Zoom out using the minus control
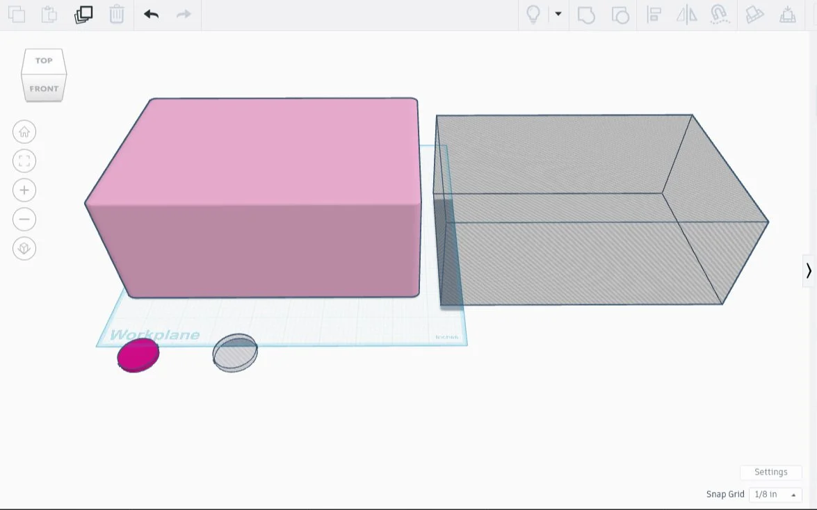The image size is (817, 510). coord(24,219)
